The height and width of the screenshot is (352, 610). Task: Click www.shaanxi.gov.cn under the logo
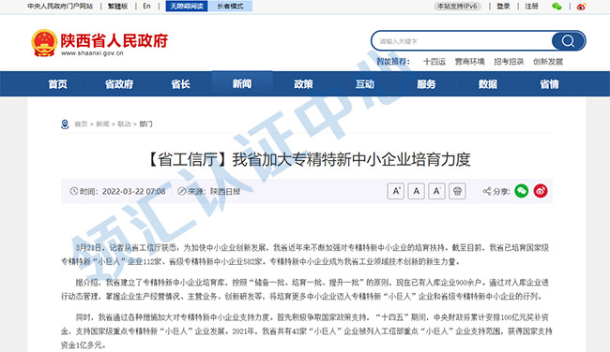92,53
